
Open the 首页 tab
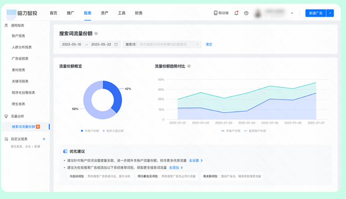pos(53,13)
